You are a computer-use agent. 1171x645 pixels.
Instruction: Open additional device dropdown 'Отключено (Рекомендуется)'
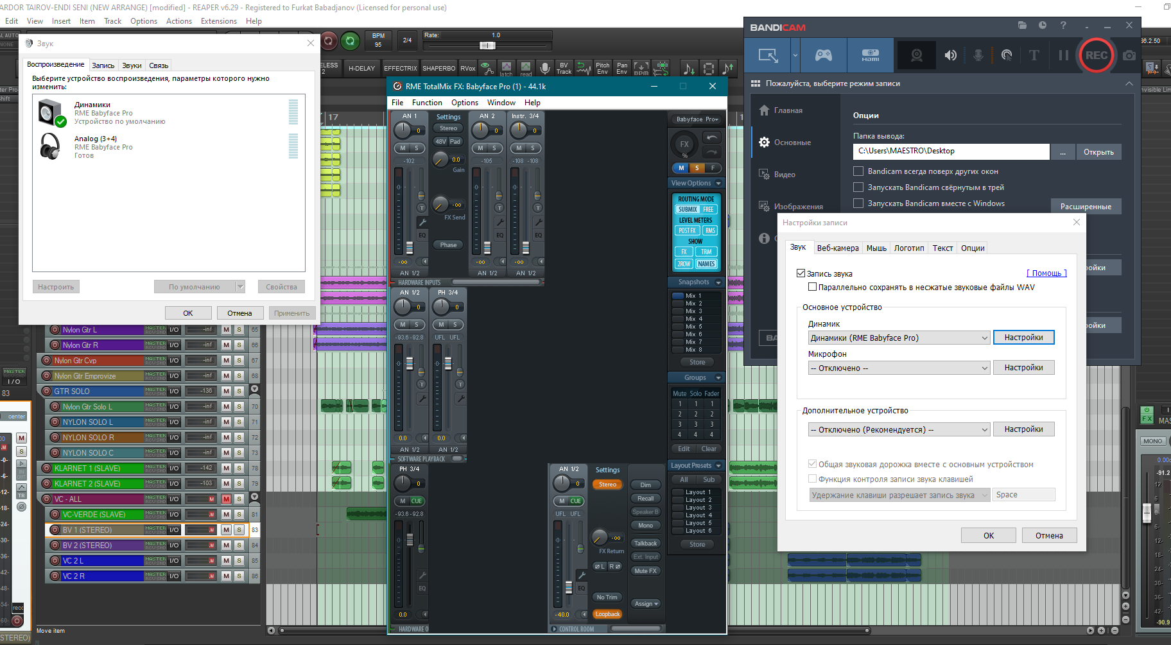click(899, 429)
